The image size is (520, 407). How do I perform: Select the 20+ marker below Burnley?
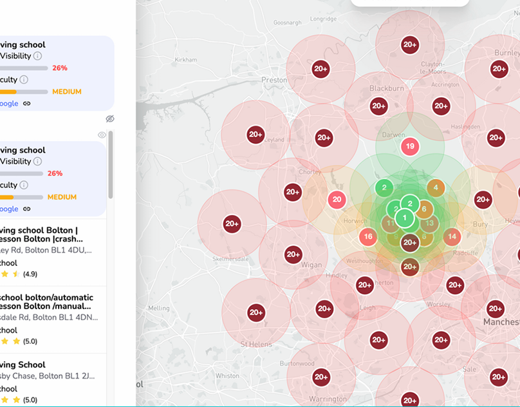(499, 69)
